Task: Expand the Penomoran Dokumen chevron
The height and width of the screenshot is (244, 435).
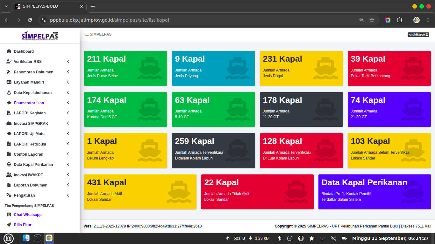Action: (x=68, y=72)
